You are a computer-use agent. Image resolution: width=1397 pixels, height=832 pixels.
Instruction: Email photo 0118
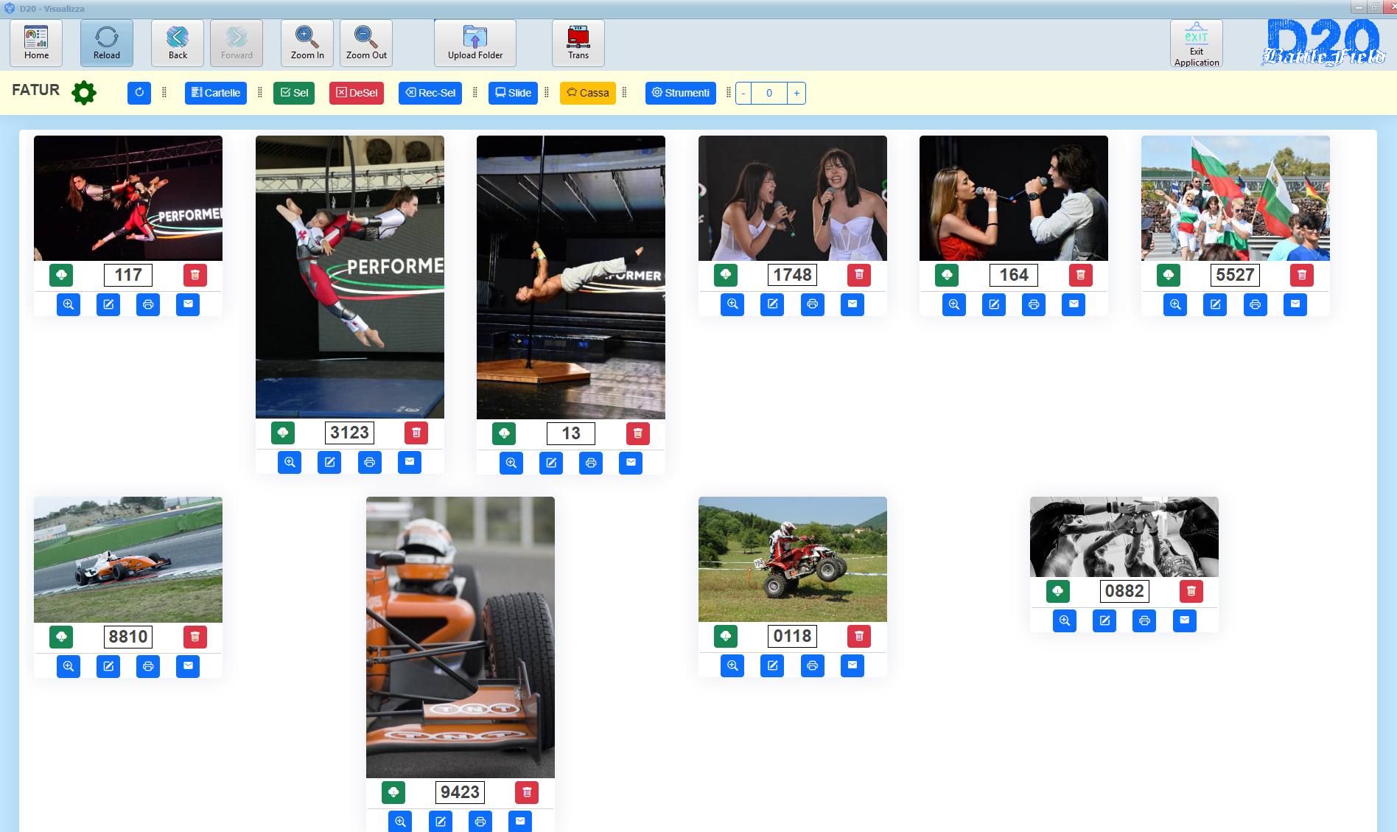[x=852, y=665]
